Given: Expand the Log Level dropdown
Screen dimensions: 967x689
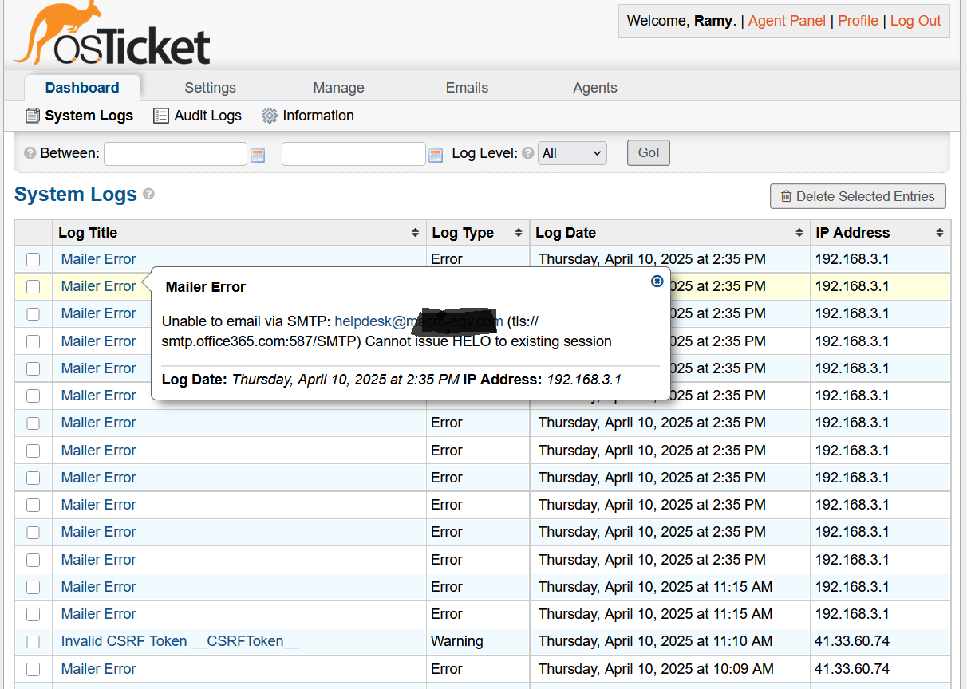Looking at the screenshot, I should click(x=572, y=153).
